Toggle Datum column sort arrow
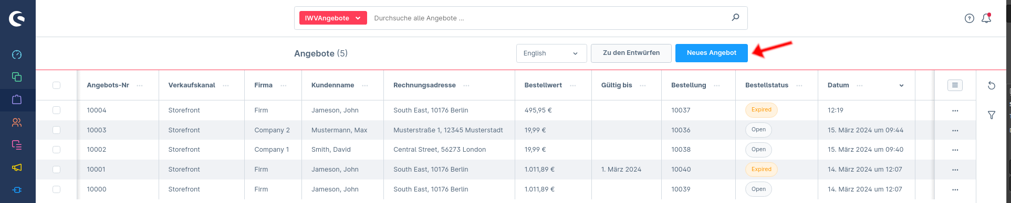 tap(901, 86)
